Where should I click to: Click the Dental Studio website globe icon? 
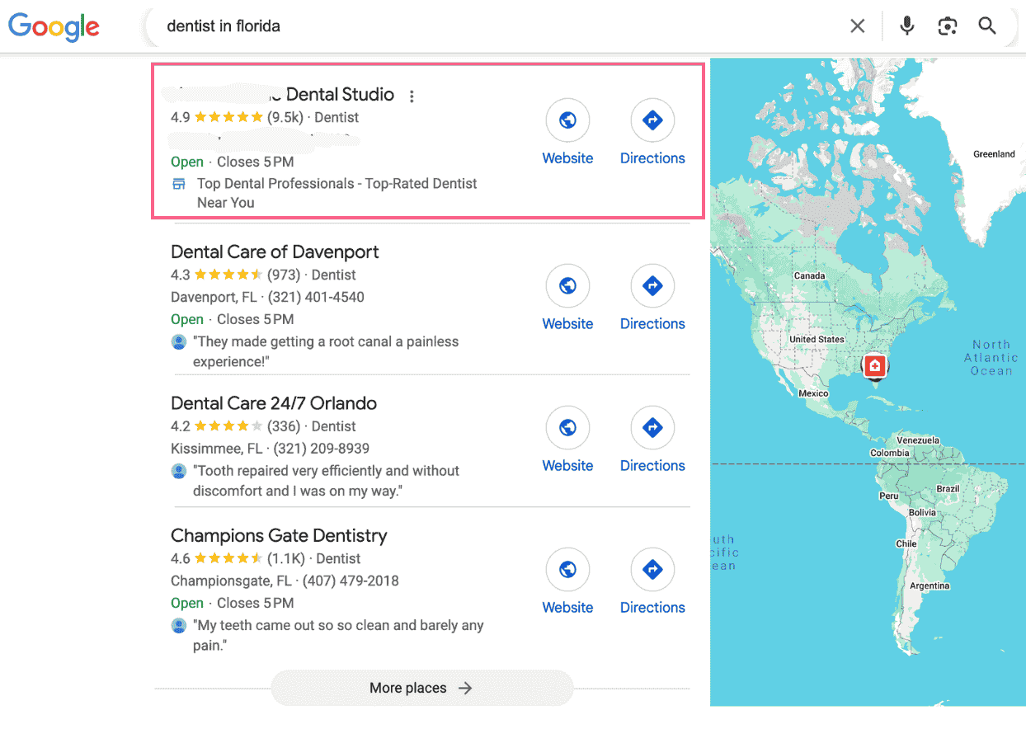pos(567,120)
